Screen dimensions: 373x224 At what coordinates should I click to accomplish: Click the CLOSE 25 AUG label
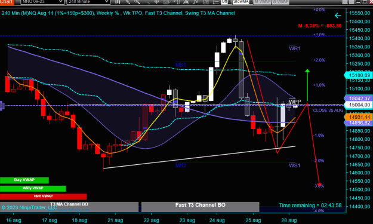(328, 111)
